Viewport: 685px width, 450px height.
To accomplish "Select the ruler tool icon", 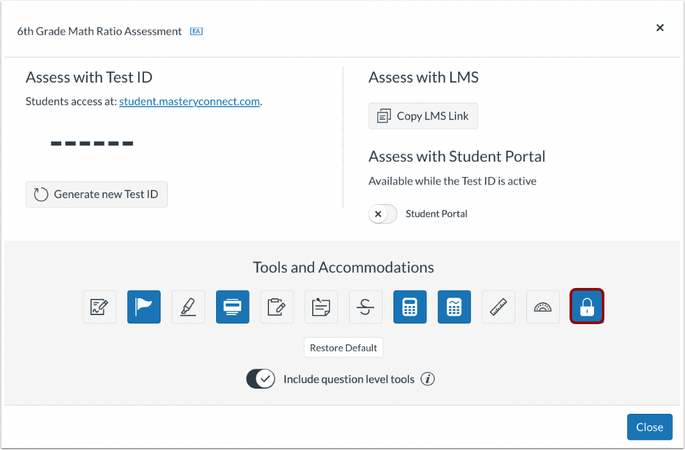I will click(499, 307).
